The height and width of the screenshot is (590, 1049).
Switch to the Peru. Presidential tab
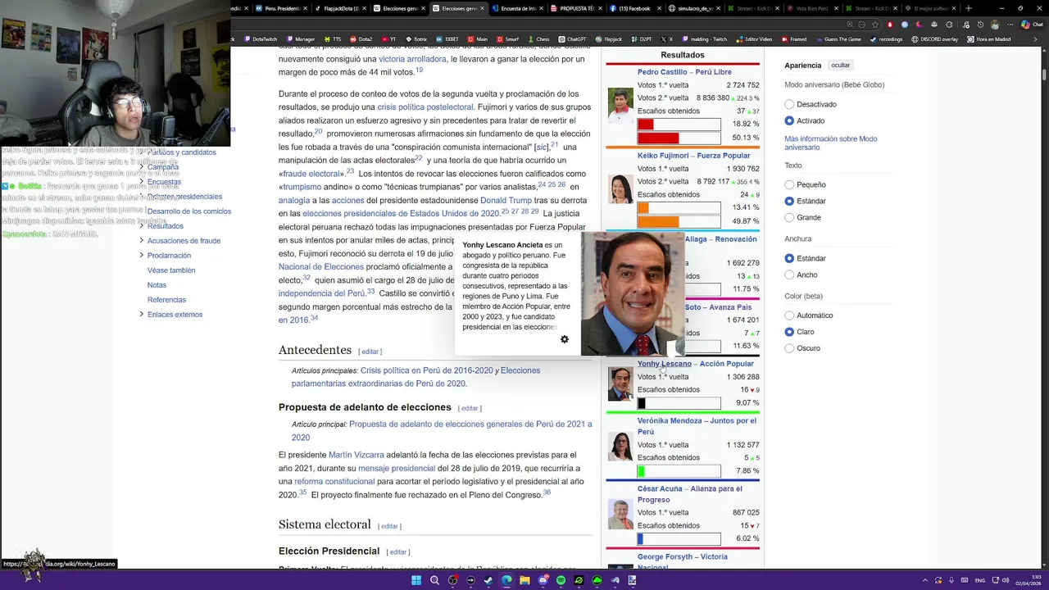282,8
